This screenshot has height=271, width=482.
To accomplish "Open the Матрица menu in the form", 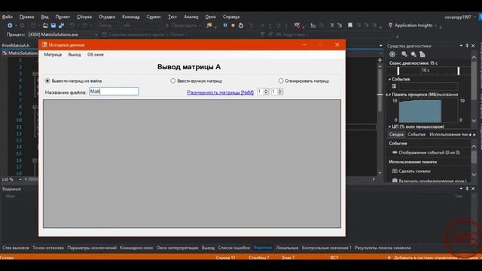I will [53, 54].
